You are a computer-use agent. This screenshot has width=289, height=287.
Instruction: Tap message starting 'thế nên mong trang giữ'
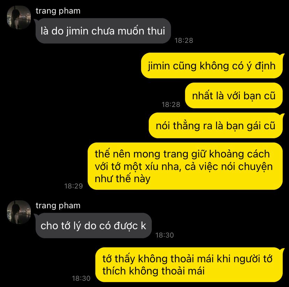185,166
